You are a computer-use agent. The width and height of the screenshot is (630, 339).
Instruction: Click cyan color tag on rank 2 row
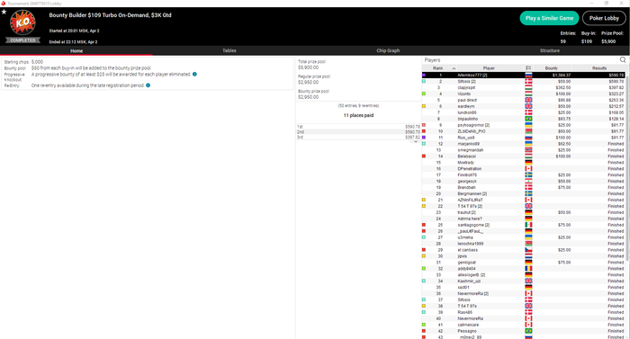tap(424, 81)
